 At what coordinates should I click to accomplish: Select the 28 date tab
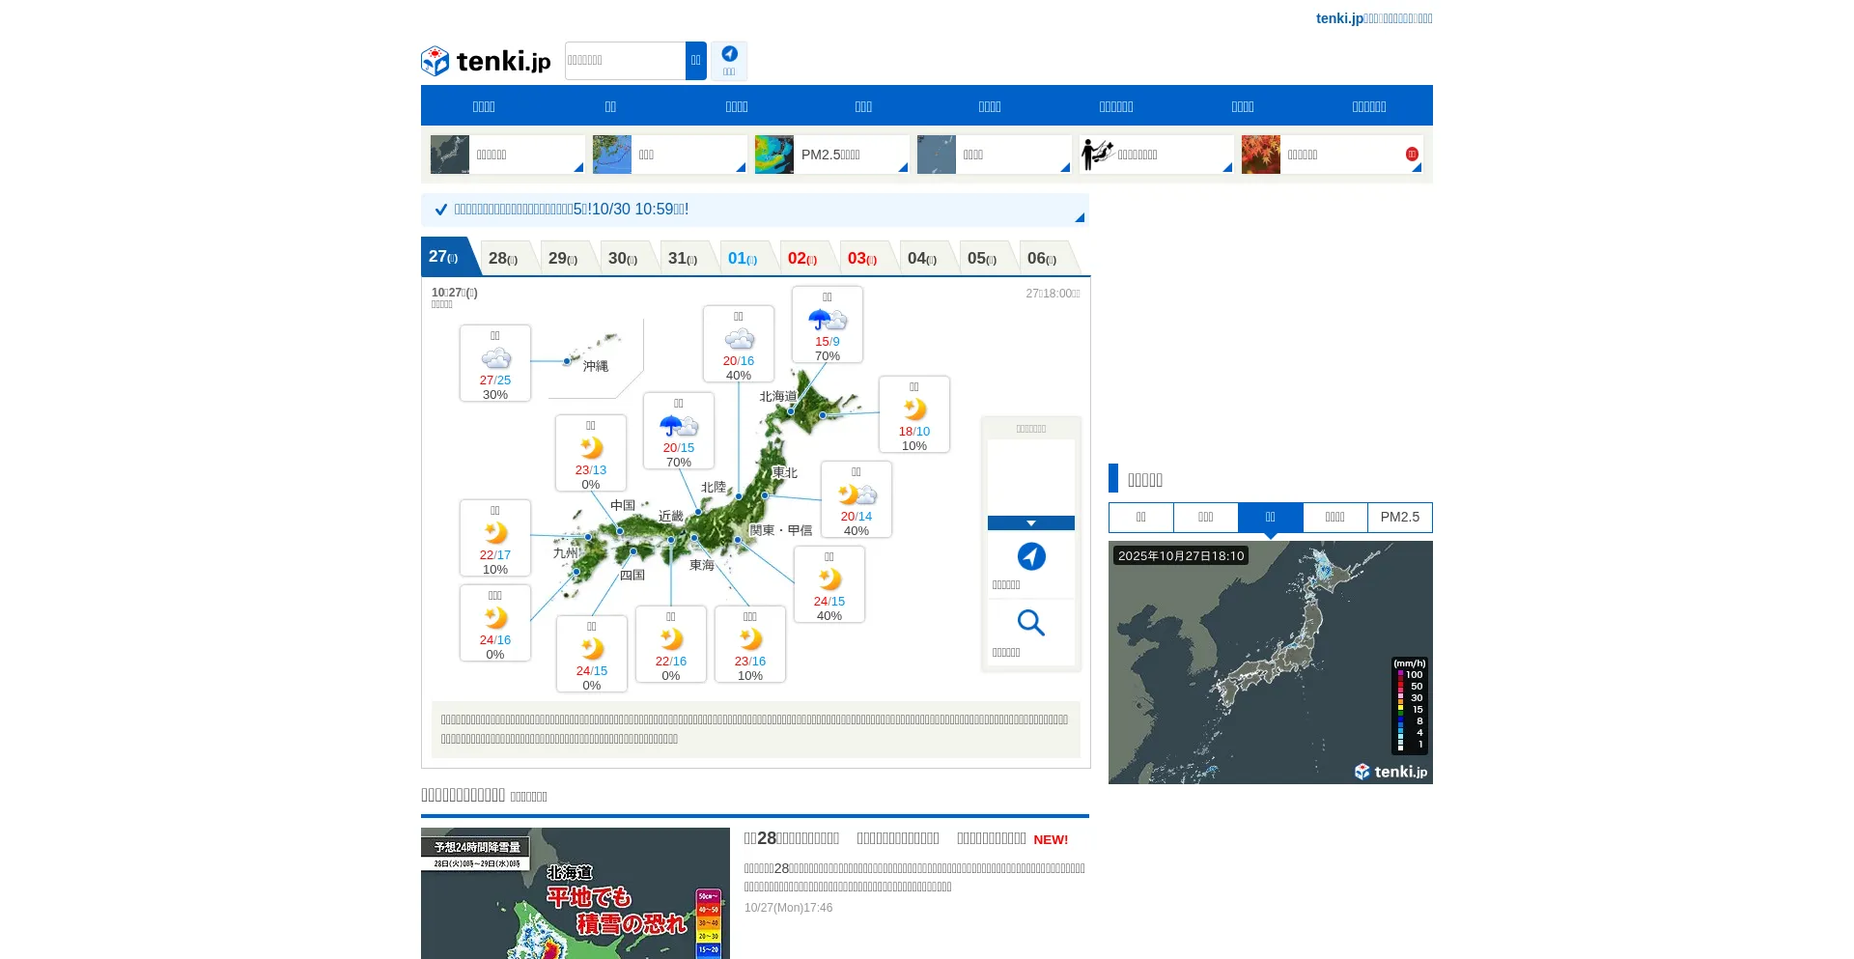point(503,259)
